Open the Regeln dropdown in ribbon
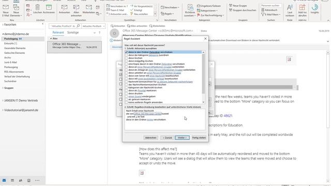This screenshot has width=331, height=186. (x=168, y=14)
